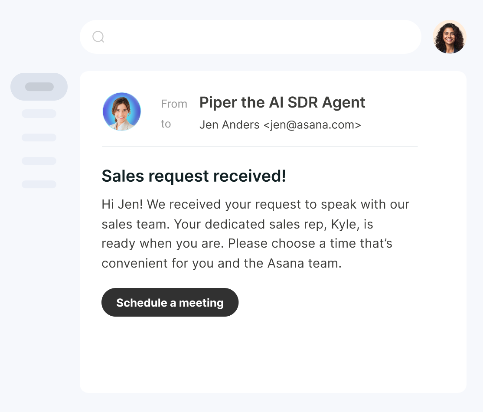Click the first sidebar navigation item
483x412 pixels.
click(x=39, y=114)
